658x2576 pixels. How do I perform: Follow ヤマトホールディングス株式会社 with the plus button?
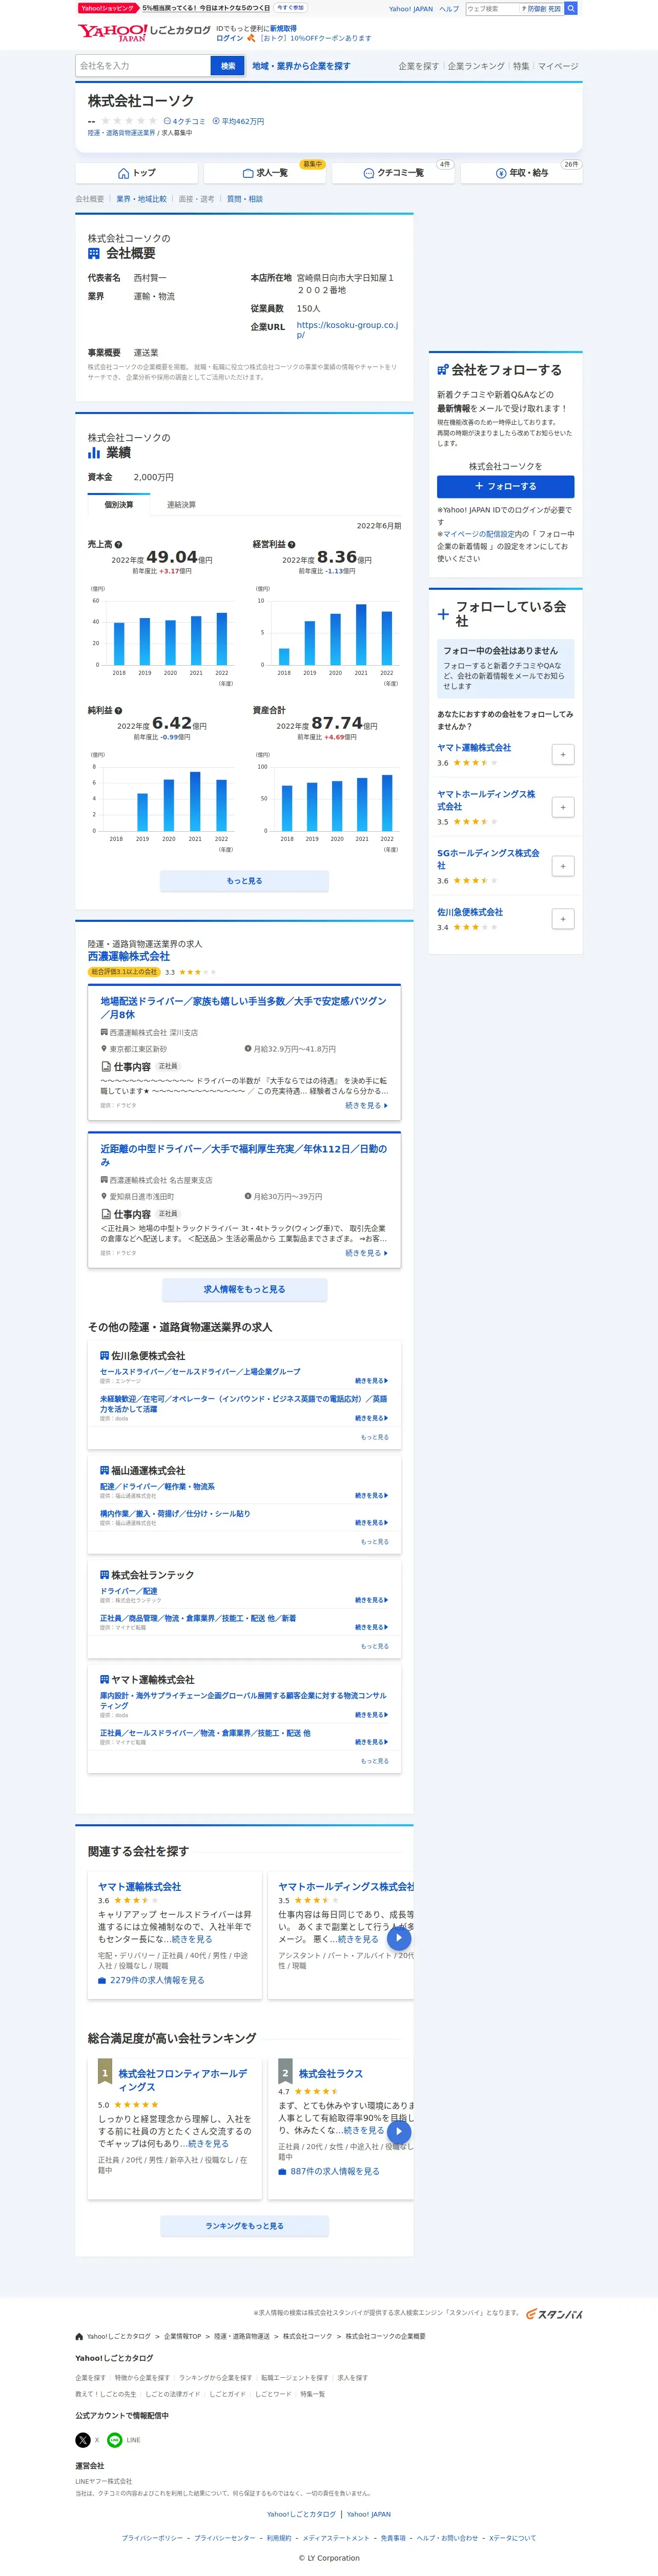(562, 807)
